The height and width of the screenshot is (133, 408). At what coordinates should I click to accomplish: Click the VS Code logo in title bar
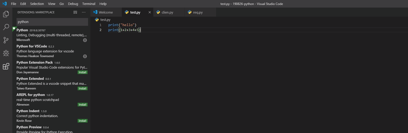click(x=4, y=4)
